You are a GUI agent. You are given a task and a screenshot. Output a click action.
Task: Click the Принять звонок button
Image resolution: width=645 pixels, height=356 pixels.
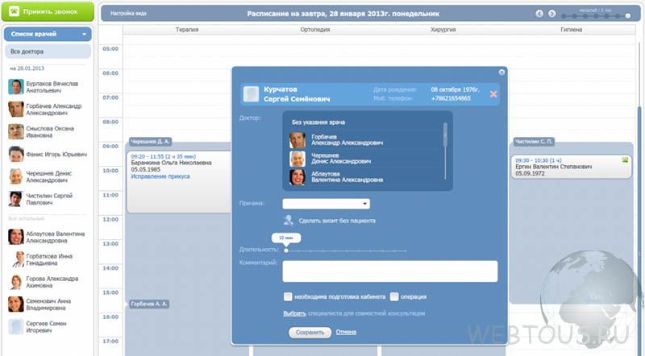(x=48, y=11)
